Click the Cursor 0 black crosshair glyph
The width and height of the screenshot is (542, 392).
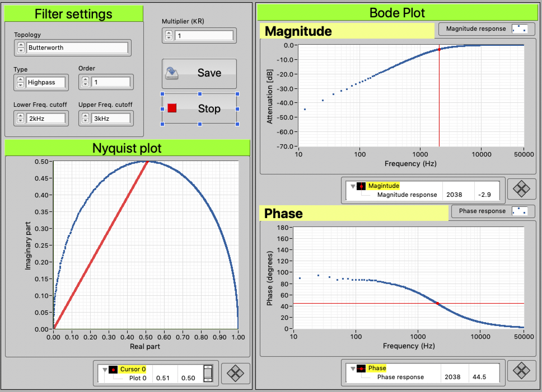113,370
